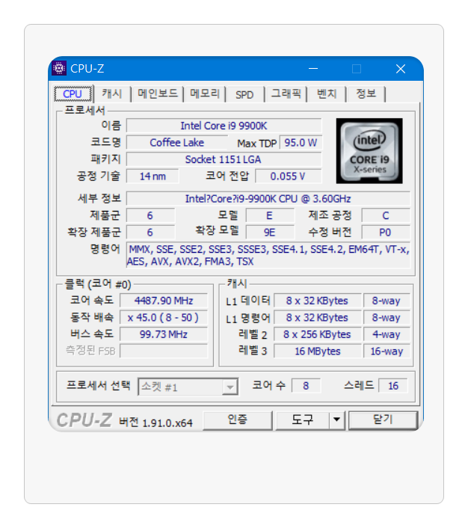
Task: Click the name field Intel Core i9 9900K
Action: (x=224, y=126)
